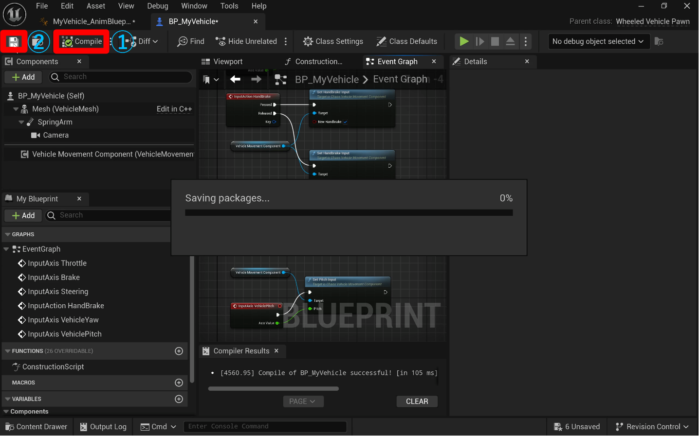The width and height of the screenshot is (699, 436).
Task: Click the Enter Console Command field
Action: [265, 427]
